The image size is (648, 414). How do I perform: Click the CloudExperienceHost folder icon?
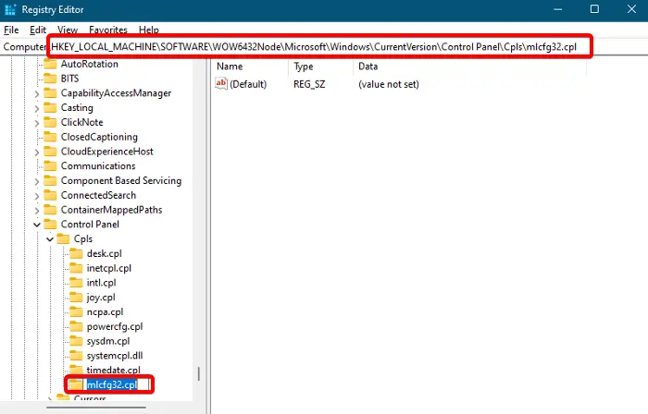[50, 152]
